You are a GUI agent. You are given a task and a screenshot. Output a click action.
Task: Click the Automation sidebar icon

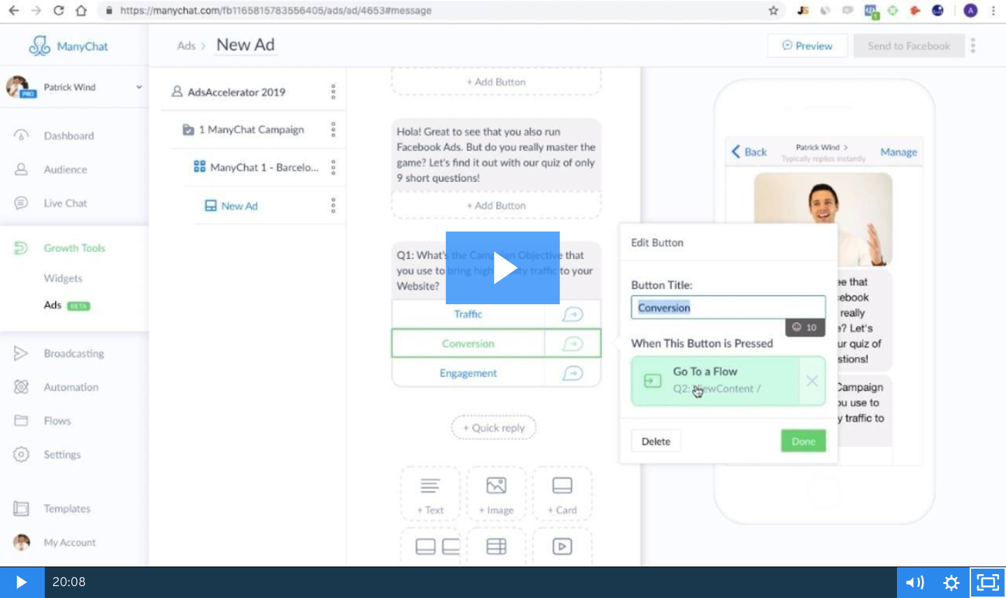click(21, 387)
